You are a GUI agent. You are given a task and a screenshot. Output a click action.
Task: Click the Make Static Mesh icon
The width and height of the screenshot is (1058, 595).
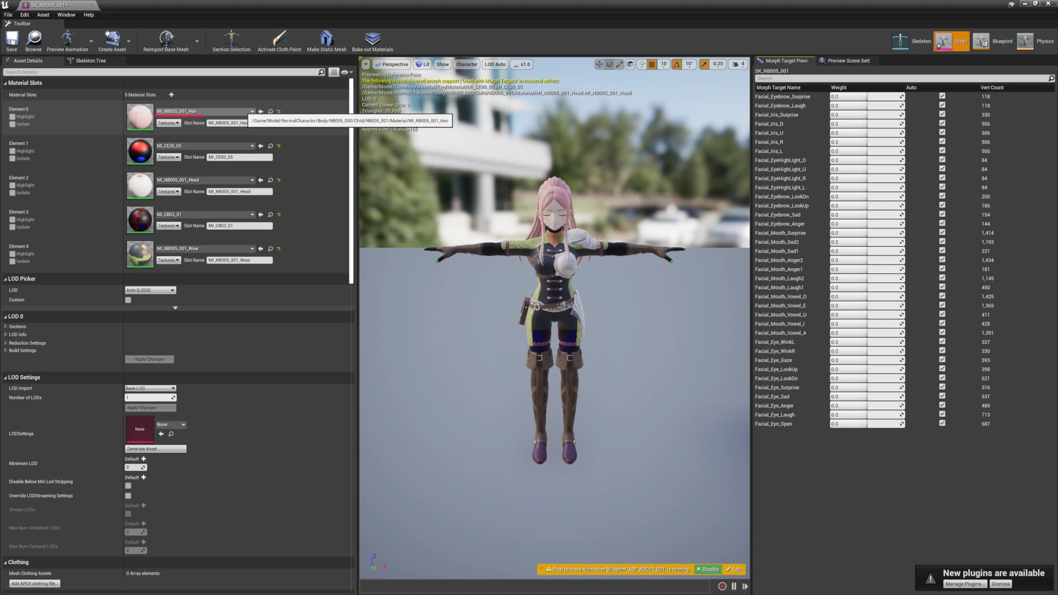[x=327, y=41]
